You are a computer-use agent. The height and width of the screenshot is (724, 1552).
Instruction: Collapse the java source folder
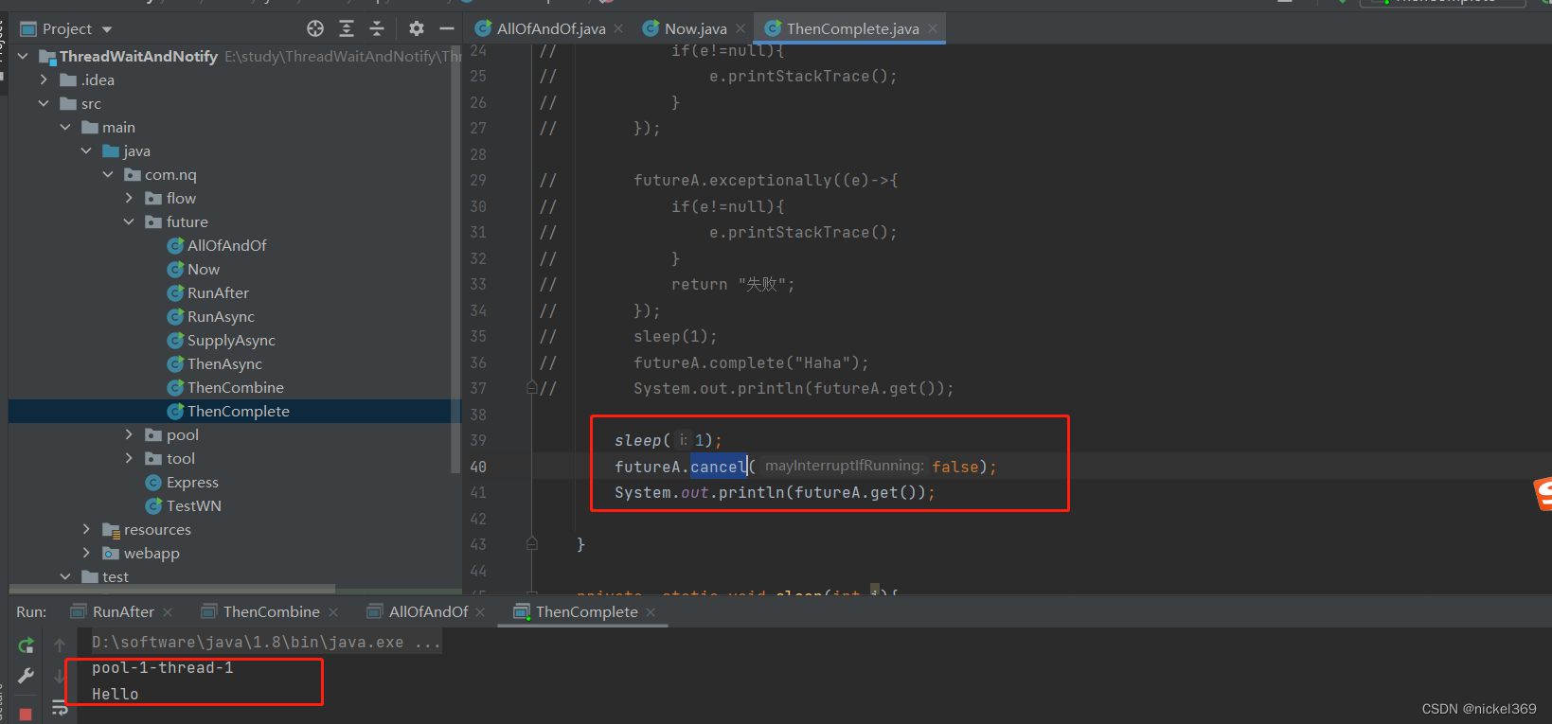tap(86, 151)
